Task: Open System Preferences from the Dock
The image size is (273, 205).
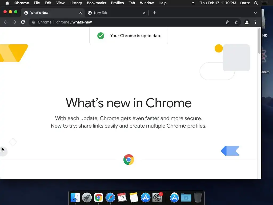Action: [157, 198]
